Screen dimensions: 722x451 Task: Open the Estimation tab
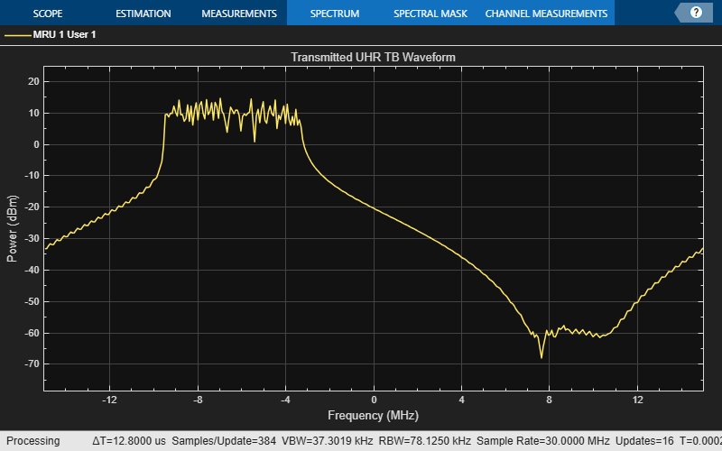[x=143, y=14]
